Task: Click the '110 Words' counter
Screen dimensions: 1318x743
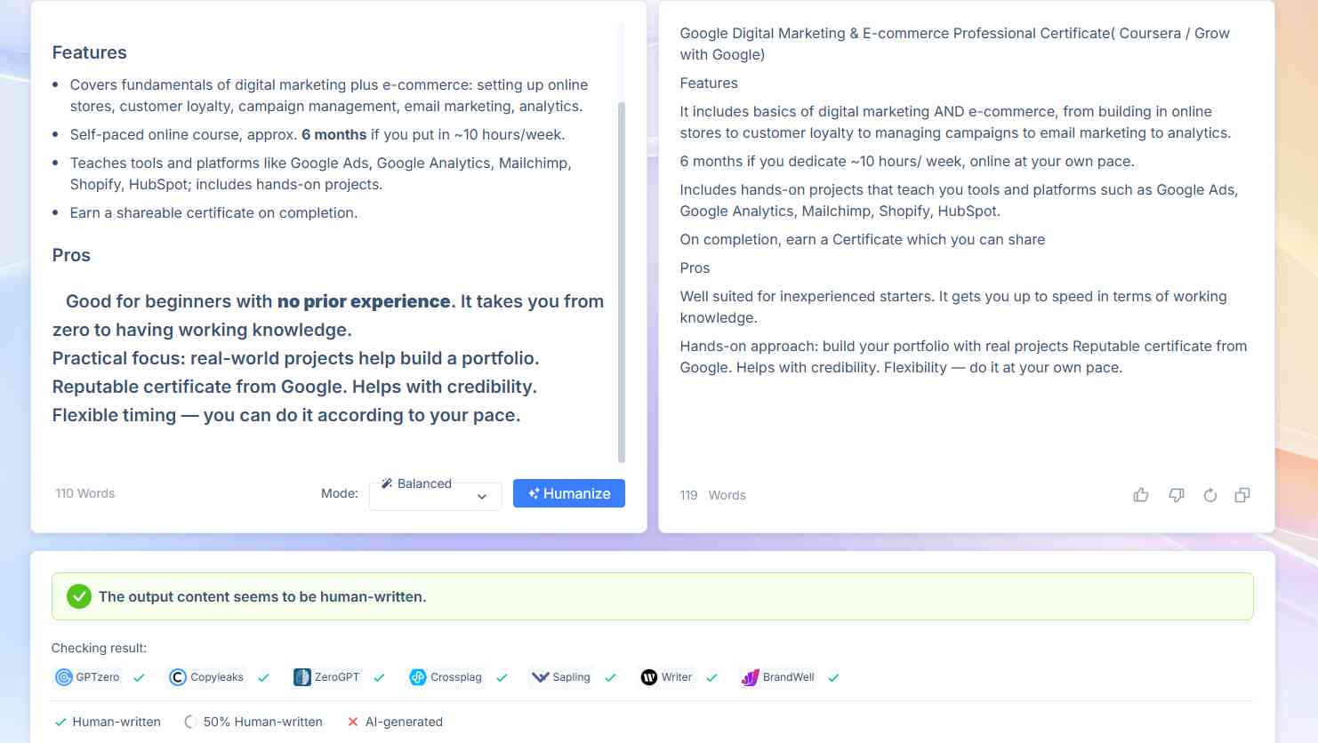Action: point(85,493)
